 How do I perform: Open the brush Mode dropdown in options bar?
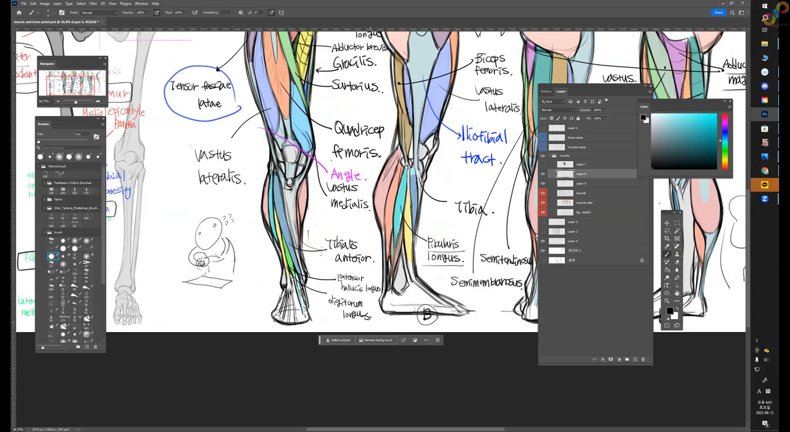coord(99,12)
